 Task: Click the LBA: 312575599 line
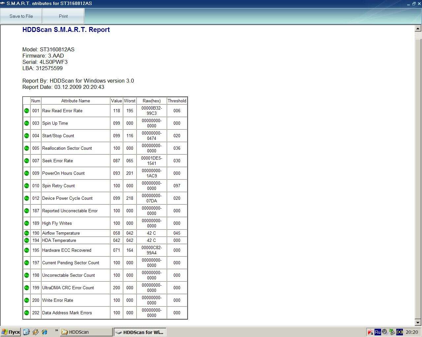point(43,68)
